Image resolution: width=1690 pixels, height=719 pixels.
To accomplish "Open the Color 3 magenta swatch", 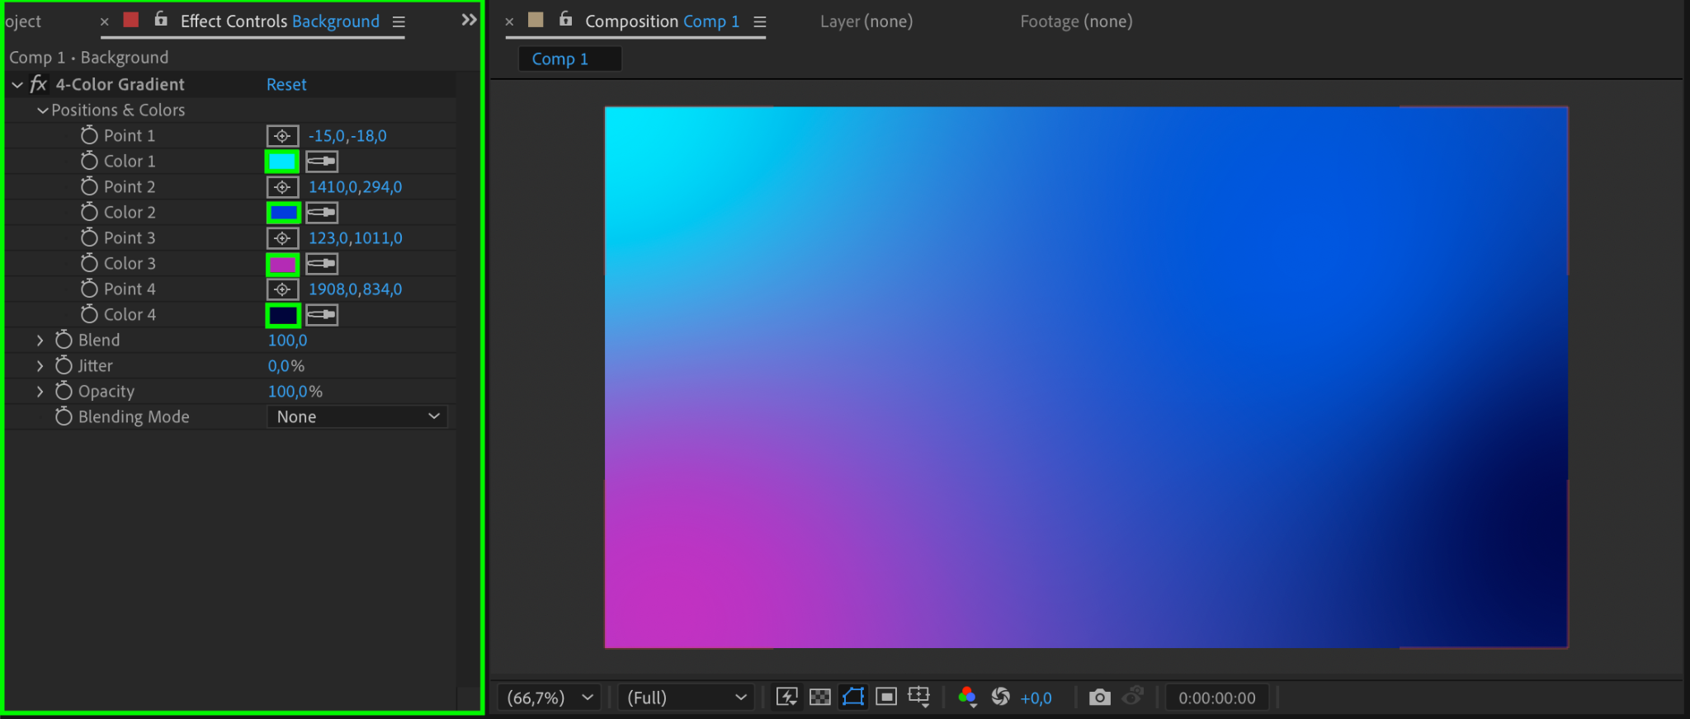I will tap(282, 264).
